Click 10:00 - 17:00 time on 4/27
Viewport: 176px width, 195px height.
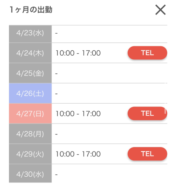coord(78,113)
